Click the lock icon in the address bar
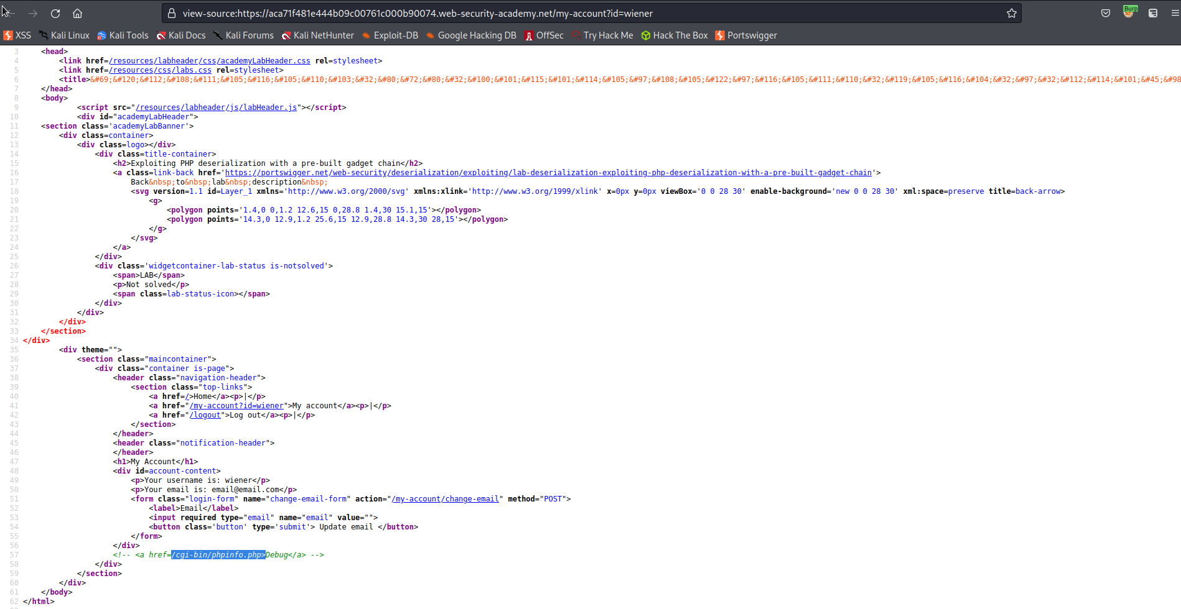This screenshot has height=609, width=1181. click(x=172, y=13)
